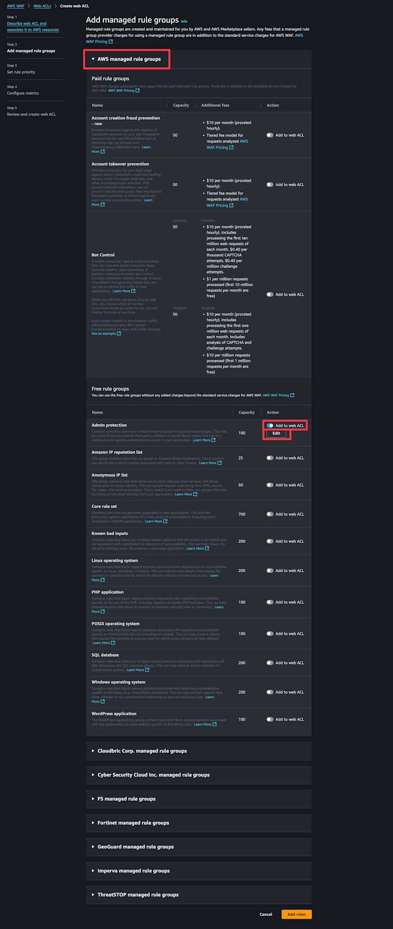Enable Windows operating system toggle
This screenshot has width=393, height=929.
270,692
